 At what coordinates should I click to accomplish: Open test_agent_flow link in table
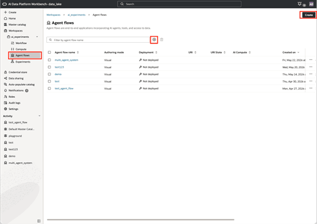click(64, 89)
